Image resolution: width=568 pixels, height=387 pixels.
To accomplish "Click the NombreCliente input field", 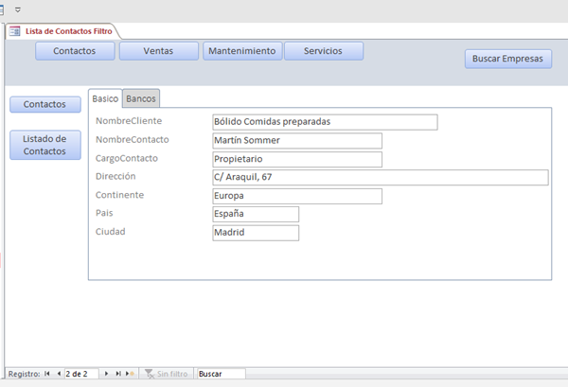I will tap(325, 121).
